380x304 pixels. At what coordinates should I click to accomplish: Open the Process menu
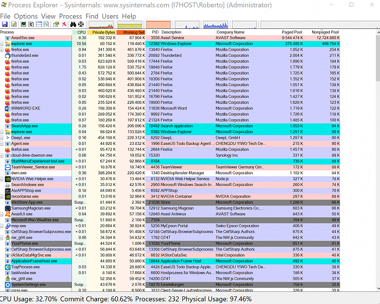[x=70, y=16]
